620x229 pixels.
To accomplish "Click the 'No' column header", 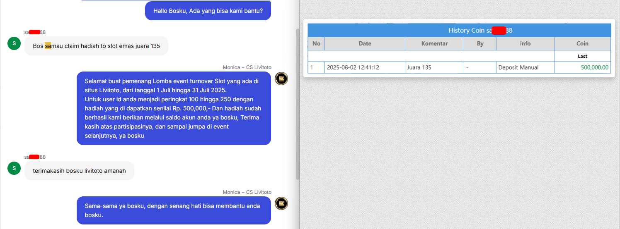I will (317, 43).
